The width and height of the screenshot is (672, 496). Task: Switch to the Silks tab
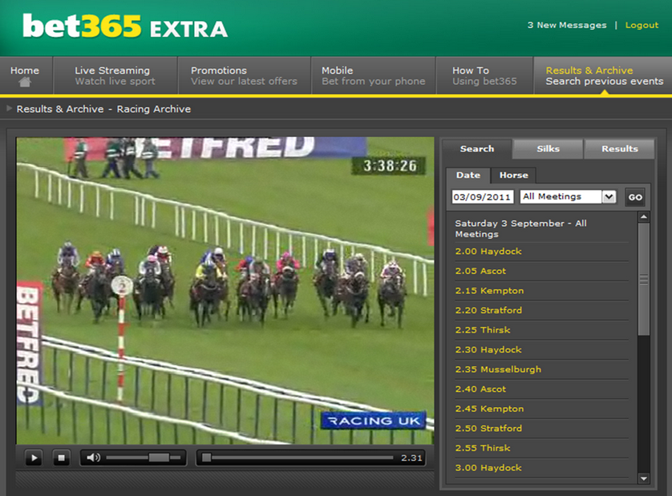point(549,148)
